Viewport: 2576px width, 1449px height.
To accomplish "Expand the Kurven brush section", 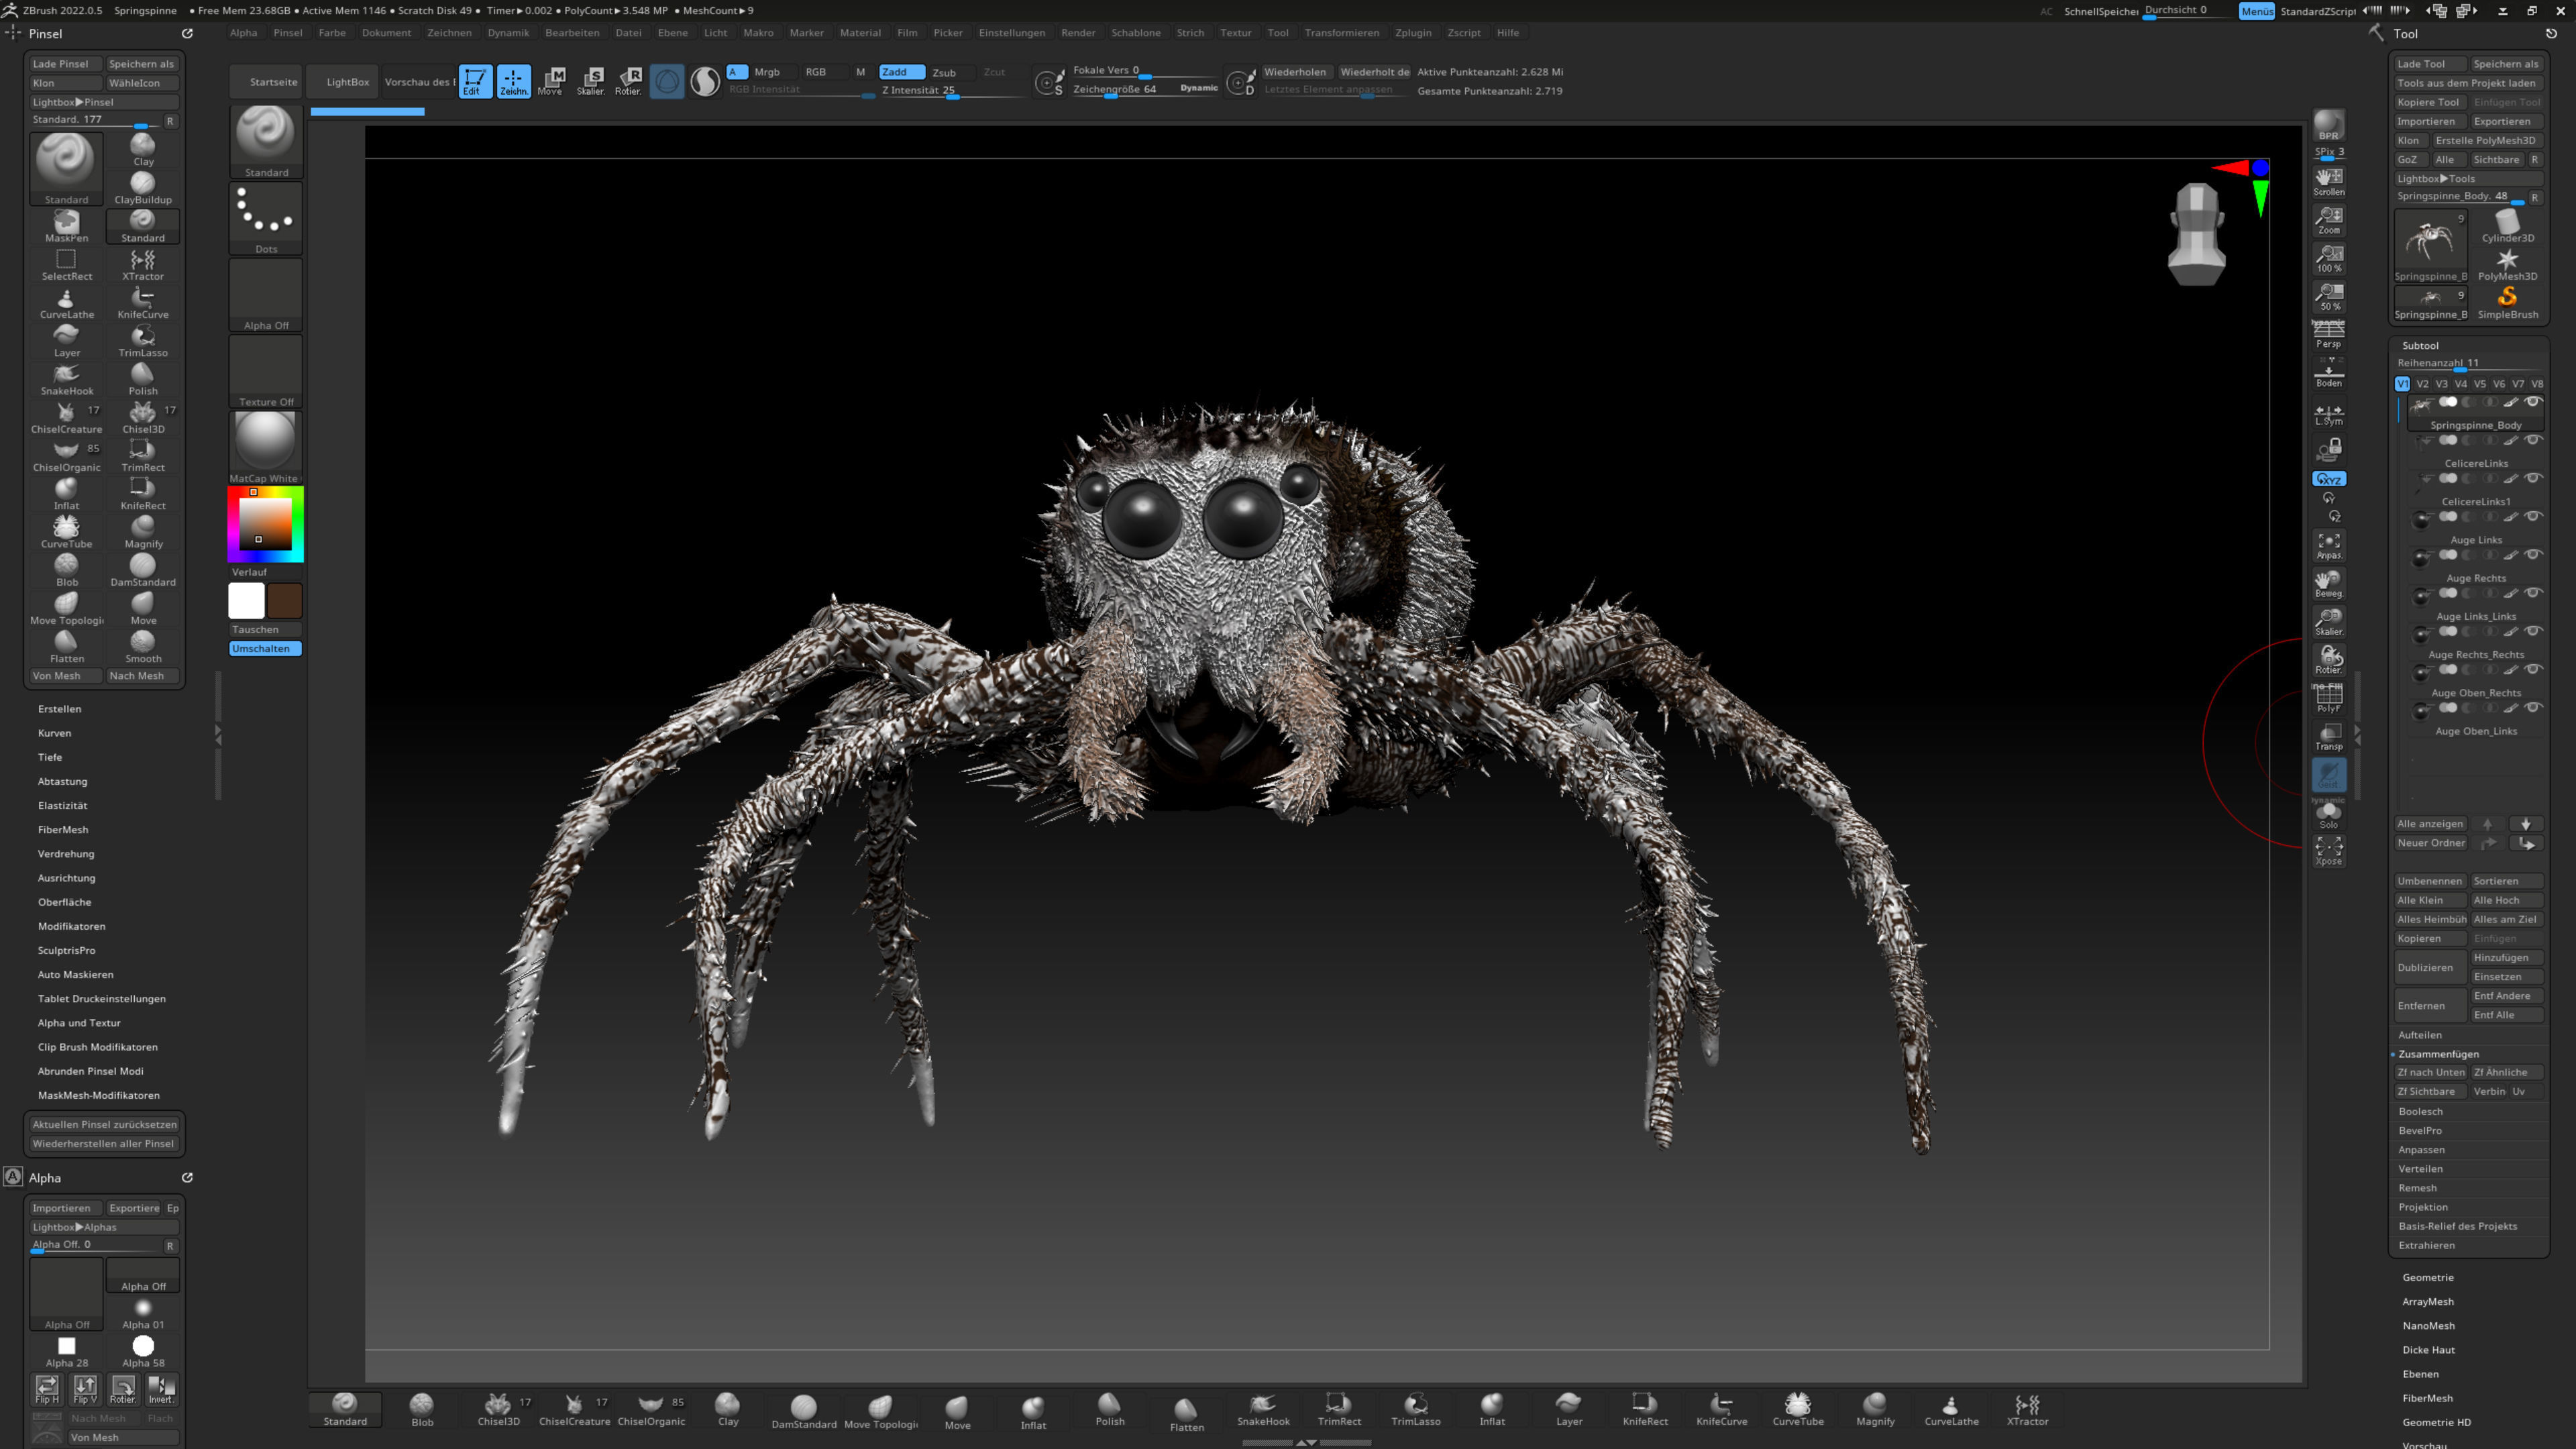I will [x=55, y=733].
